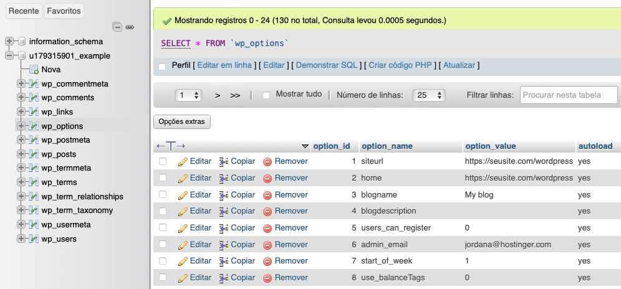Click the Copiar icon for users_can_register row

point(224,227)
